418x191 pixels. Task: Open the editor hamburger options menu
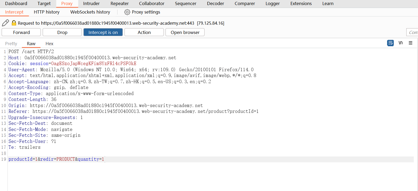click(x=411, y=43)
